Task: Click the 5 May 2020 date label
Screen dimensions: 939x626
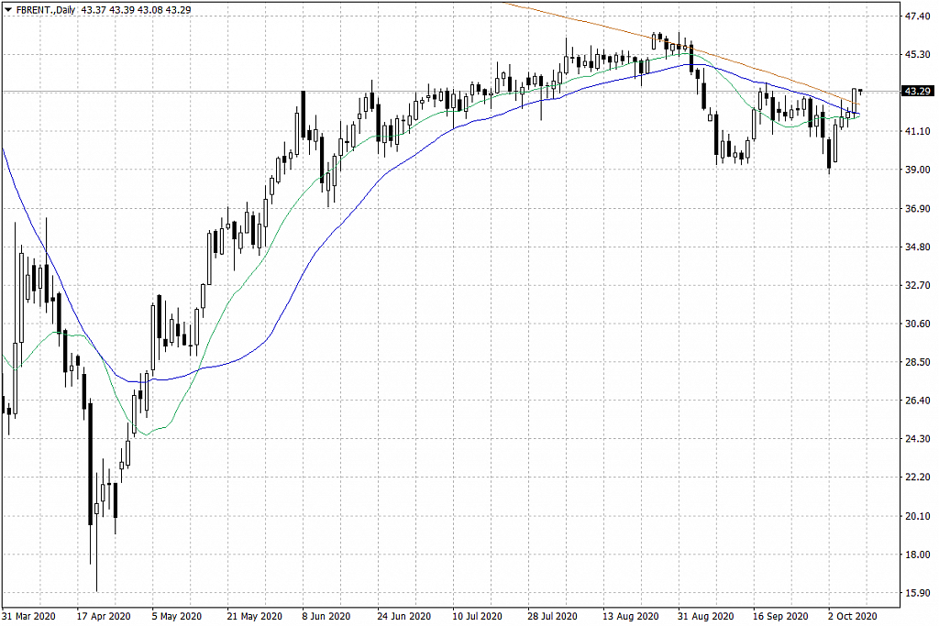Action: click(x=177, y=617)
